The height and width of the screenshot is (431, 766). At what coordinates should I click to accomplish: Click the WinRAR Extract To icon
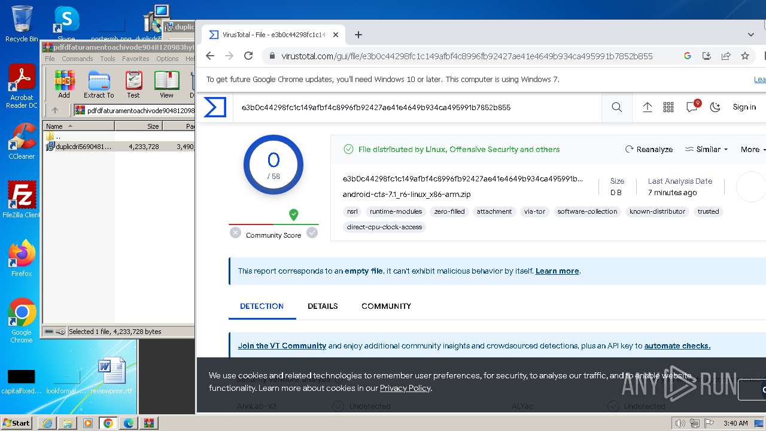pyautogui.click(x=99, y=84)
